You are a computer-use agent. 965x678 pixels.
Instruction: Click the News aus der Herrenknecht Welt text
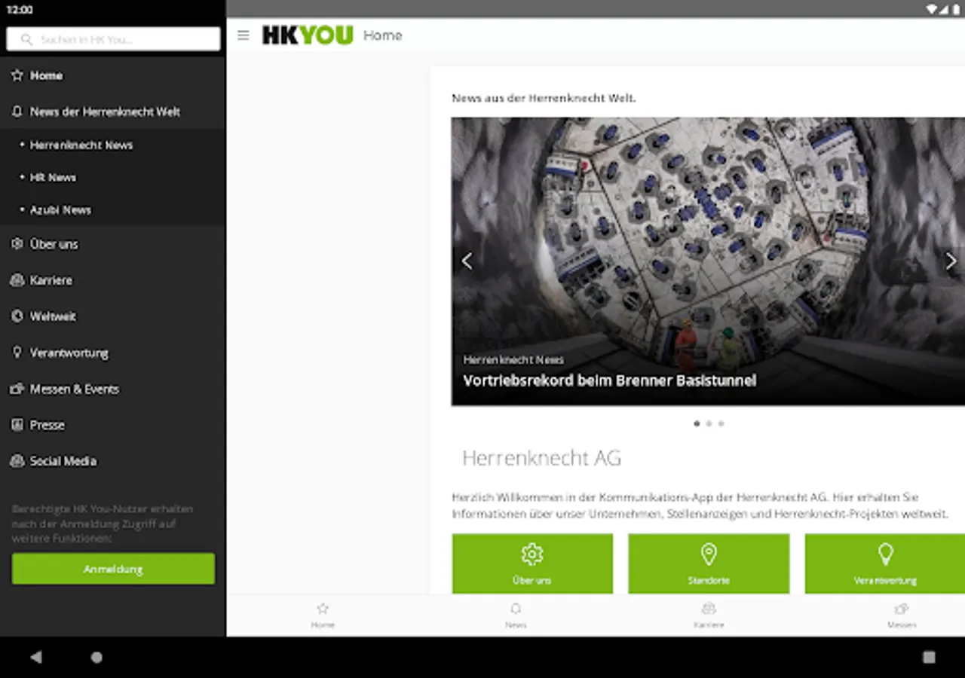544,98
